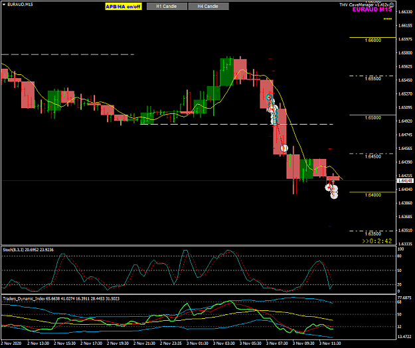This screenshot has width=415, height=348.
Task: Select the 1.64500 level label
Action: tap(373, 156)
